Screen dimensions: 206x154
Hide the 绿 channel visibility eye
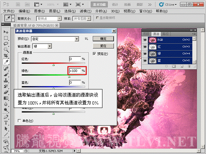tap(145, 54)
